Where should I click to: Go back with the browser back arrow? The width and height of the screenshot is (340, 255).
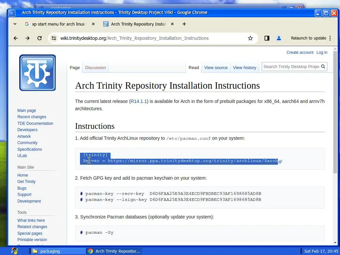16,39
